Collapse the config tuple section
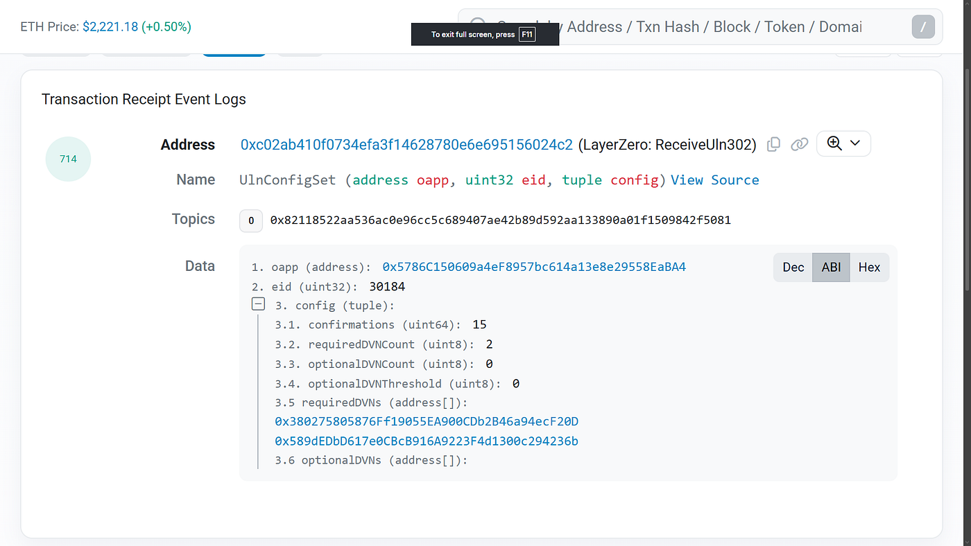This screenshot has height=546, width=971. click(x=258, y=304)
